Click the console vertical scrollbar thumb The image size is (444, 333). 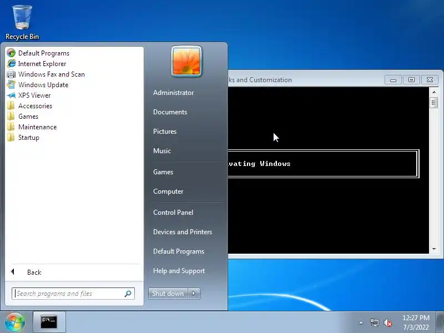(434, 103)
